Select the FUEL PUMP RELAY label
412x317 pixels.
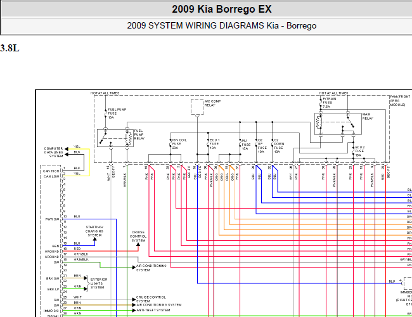click(139, 134)
